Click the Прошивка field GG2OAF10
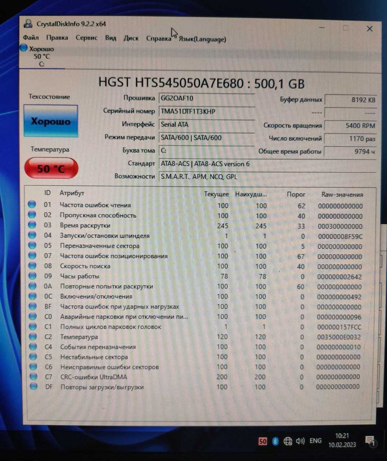The height and width of the screenshot is (461, 387). click(x=207, y=98)
